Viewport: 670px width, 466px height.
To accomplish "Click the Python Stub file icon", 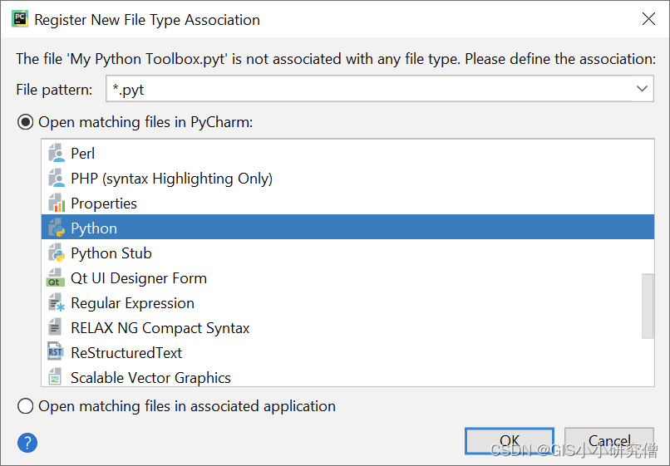I will (56, 253).
